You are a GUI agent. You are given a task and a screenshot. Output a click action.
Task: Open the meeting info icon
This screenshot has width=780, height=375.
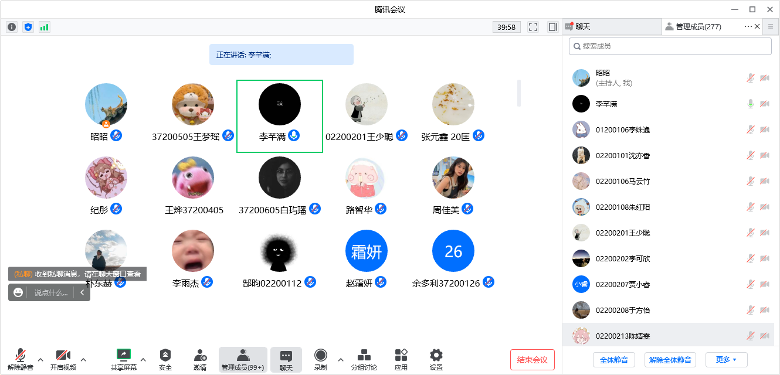[x=12, y=27]
